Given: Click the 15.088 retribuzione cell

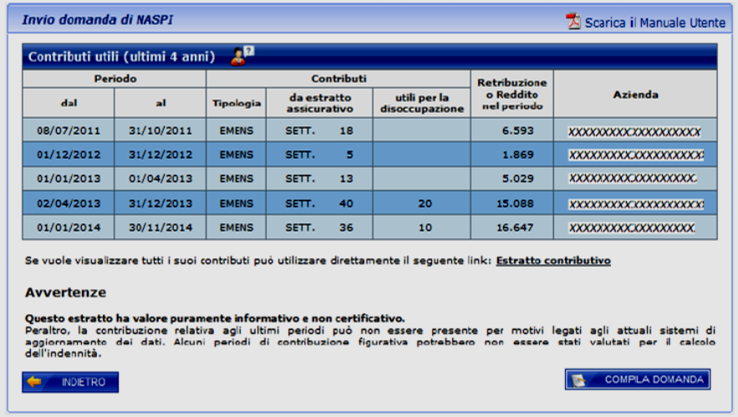Looking at the screenshot, I should [x=512, y=203].
